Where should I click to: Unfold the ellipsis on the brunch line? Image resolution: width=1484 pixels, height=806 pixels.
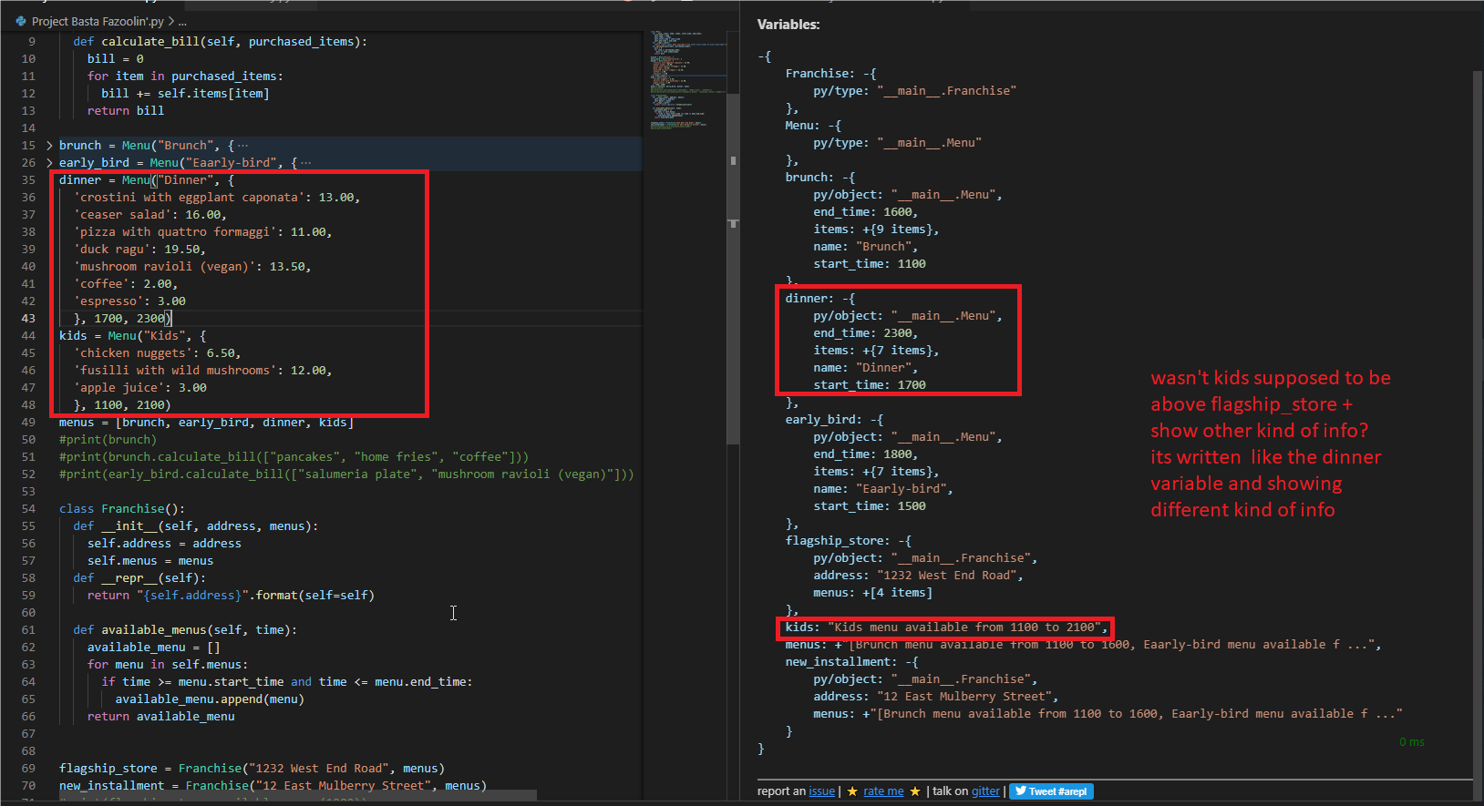click(242, 146)
